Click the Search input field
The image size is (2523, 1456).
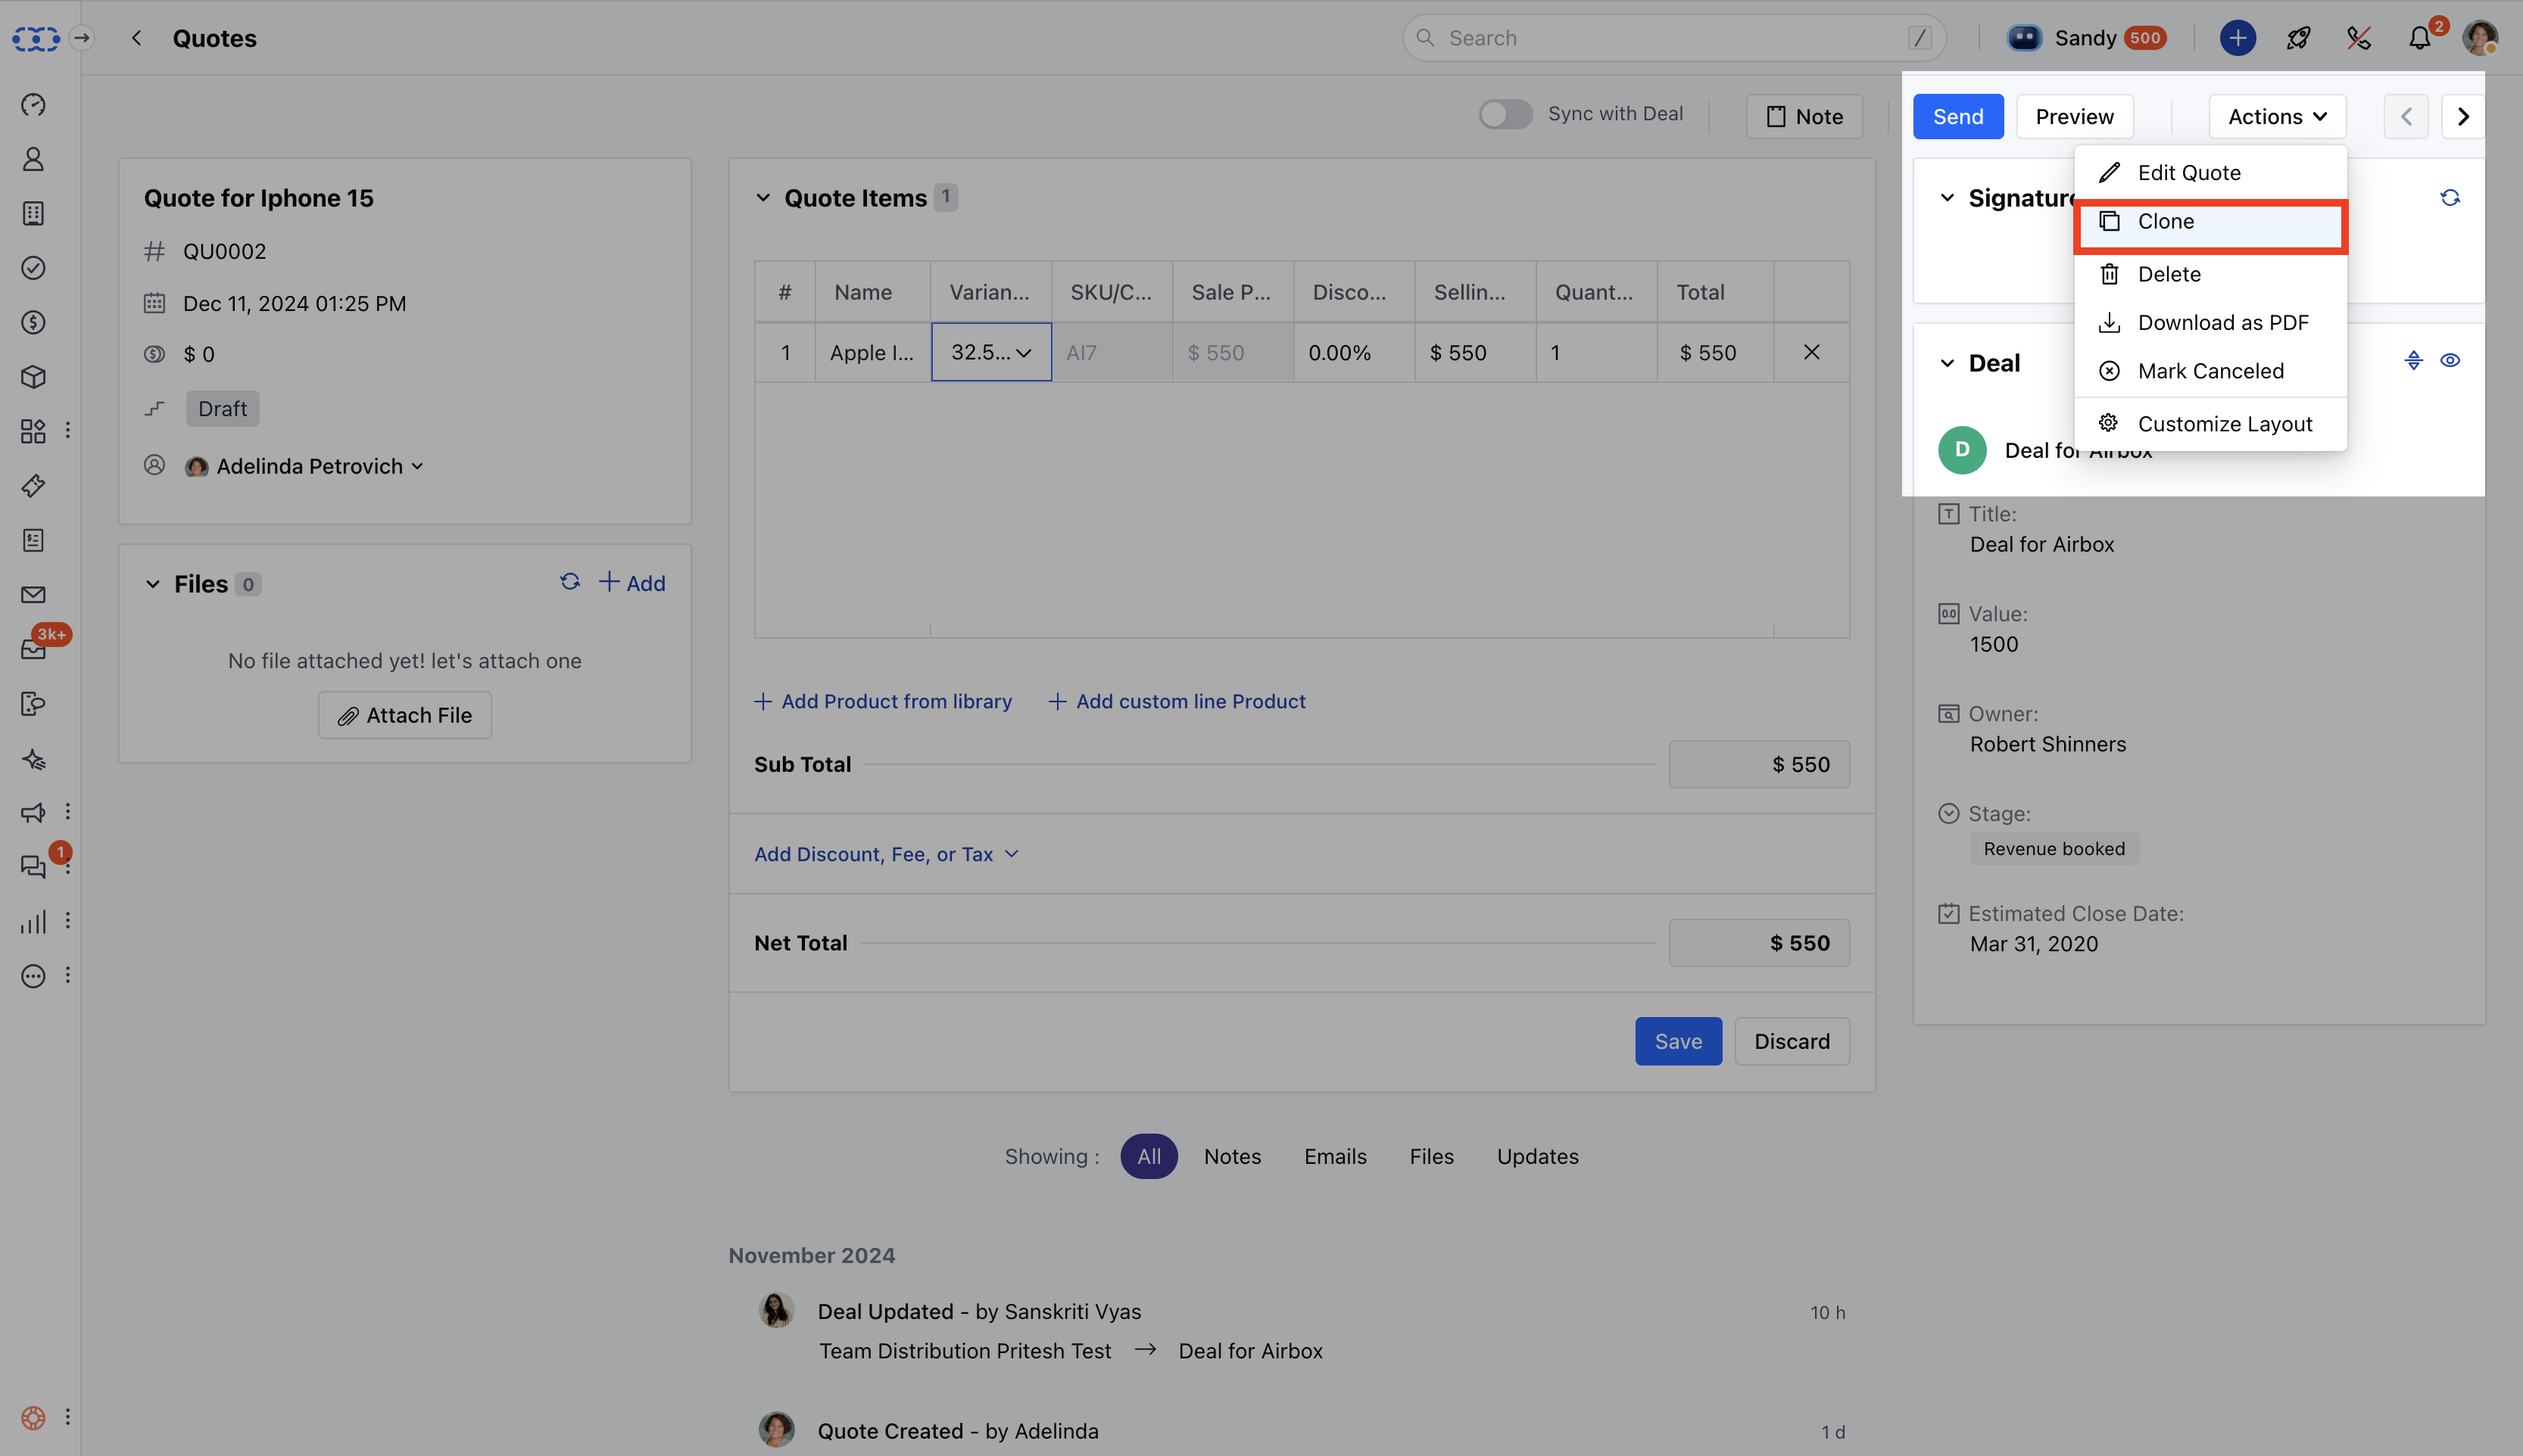tap(1673, 38)
